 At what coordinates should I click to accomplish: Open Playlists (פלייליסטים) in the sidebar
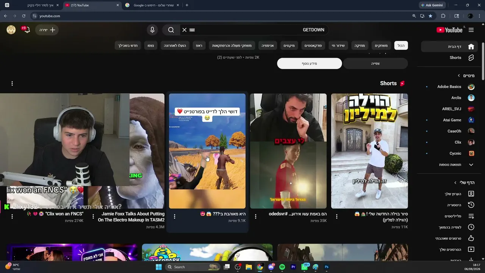point(449,216)
